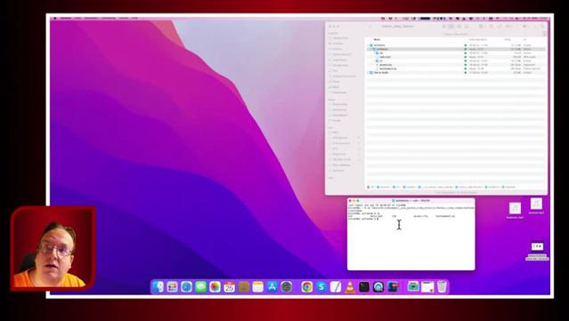Open Calendar showing 25 in the Dock

(229, 287)
